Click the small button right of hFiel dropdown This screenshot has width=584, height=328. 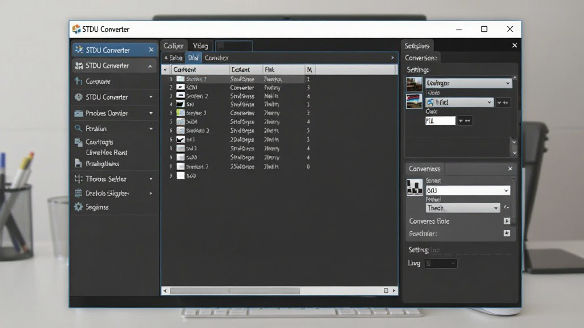point(502,102)
